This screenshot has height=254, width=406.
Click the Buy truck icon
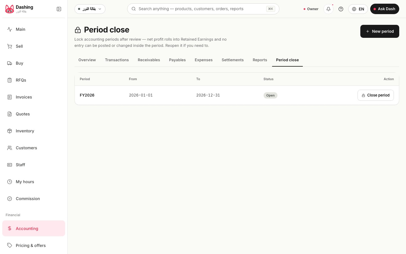pos(10,63)
